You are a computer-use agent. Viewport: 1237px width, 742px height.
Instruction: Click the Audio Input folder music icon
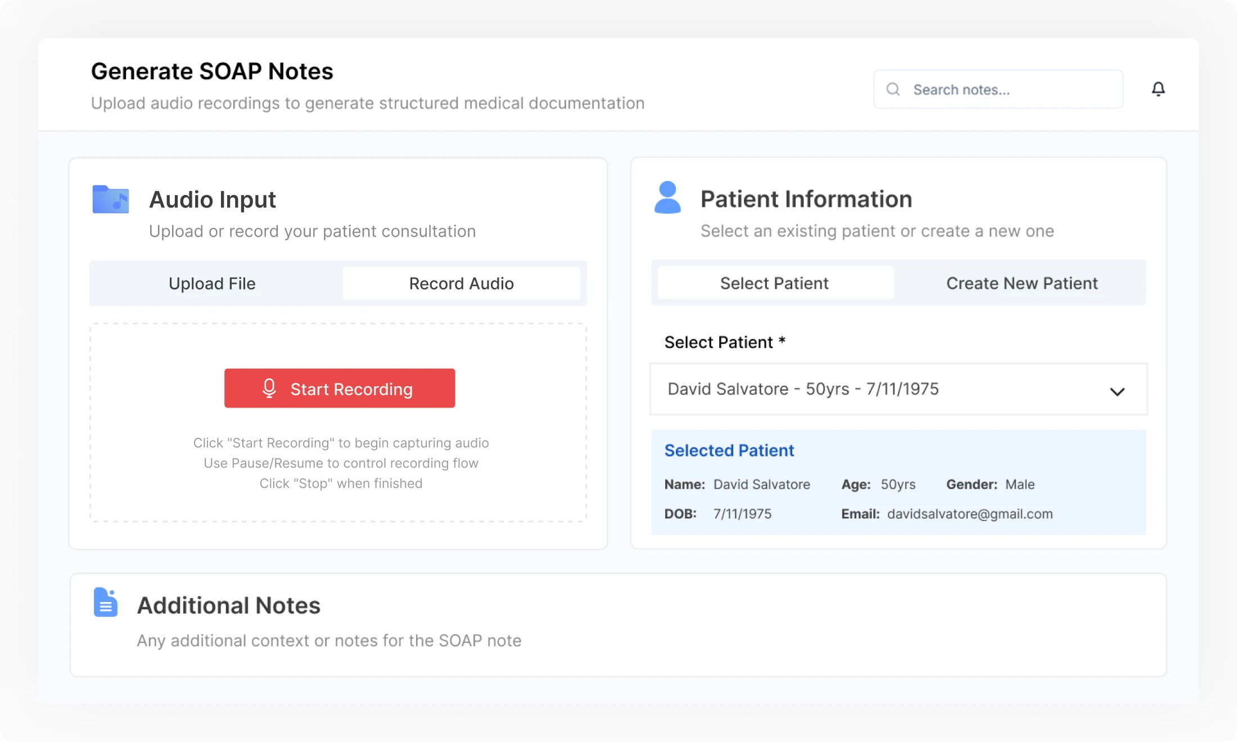(110, 199)
